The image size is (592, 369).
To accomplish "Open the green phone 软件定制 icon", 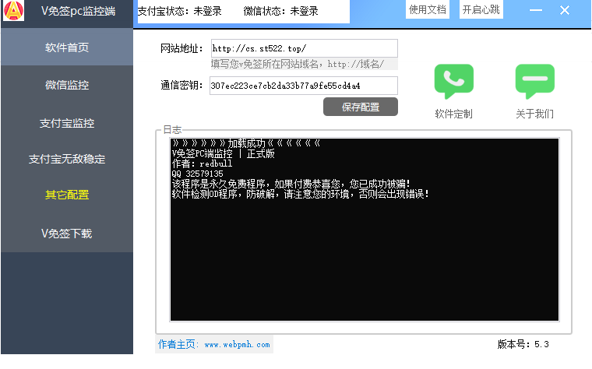I will click(454, 82).
